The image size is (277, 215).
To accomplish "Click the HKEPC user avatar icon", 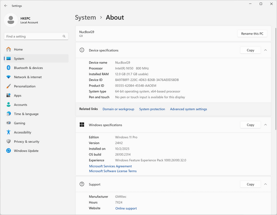I will point(11,20).
